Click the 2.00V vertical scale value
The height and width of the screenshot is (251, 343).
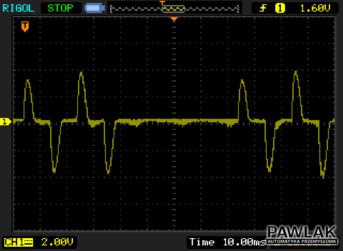point(57,242)
